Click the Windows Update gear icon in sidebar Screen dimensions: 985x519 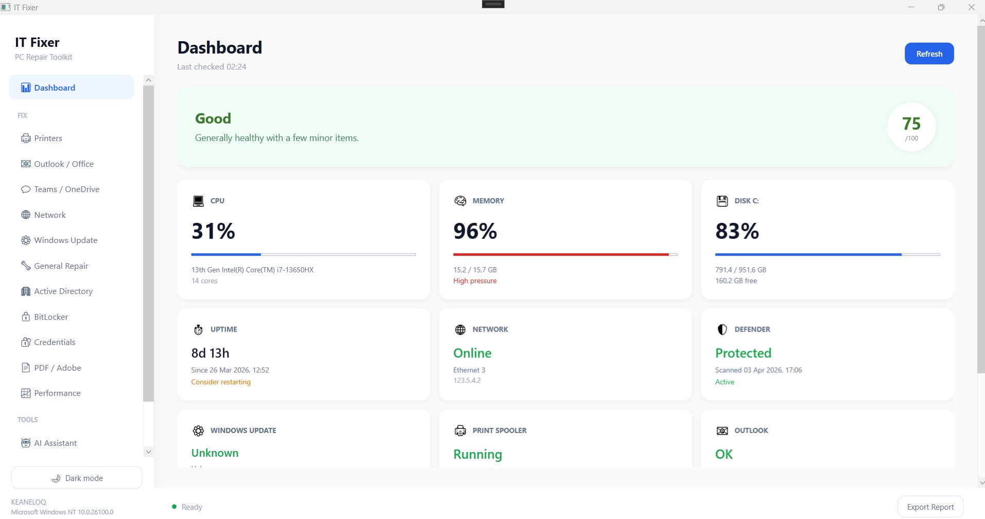coord(26,240)
